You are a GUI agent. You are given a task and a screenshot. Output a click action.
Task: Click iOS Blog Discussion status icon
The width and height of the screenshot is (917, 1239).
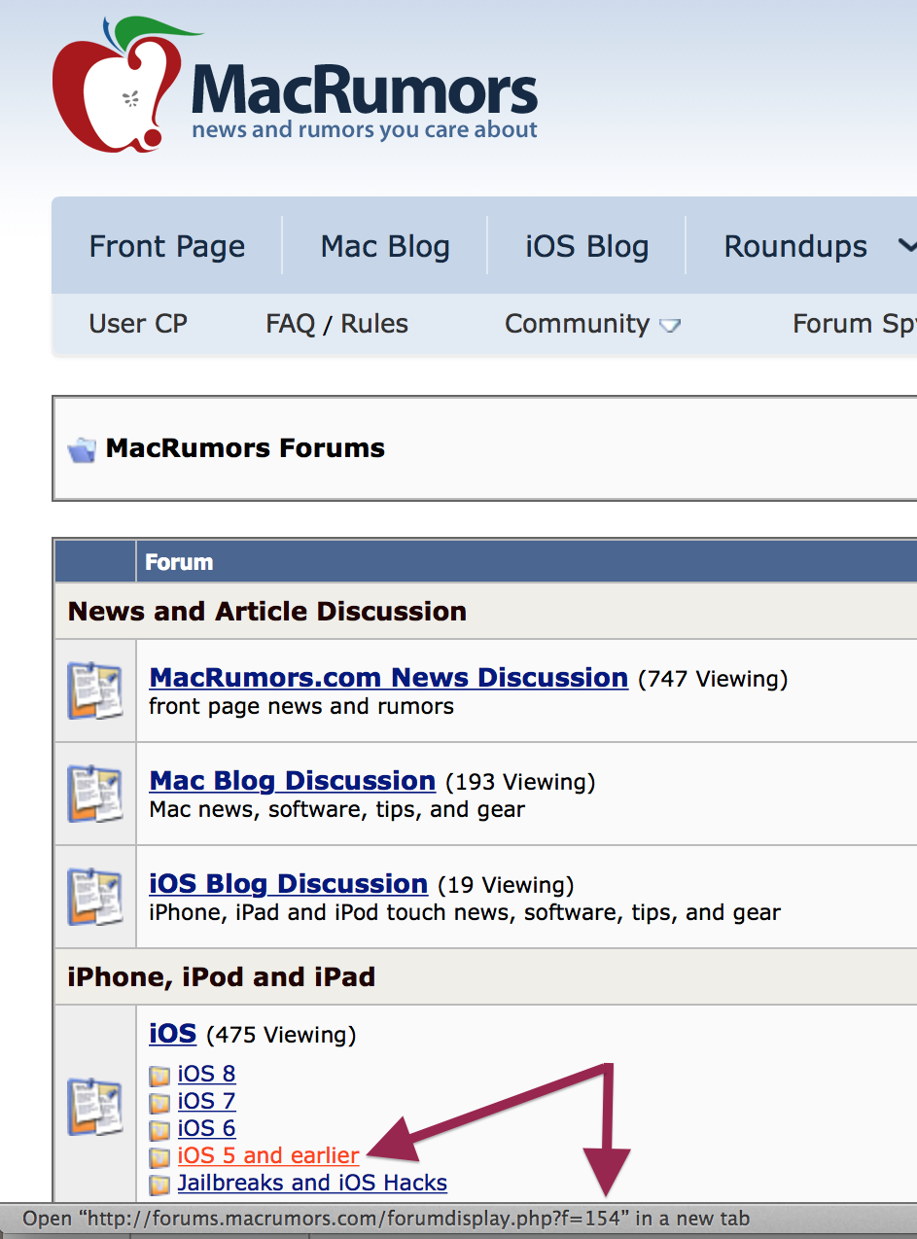94,897
